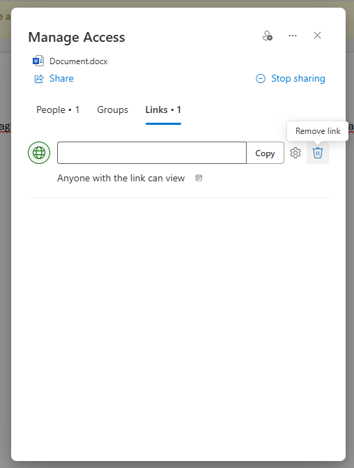
Task: Click the Share link with arrow icon
Action: 54,79
